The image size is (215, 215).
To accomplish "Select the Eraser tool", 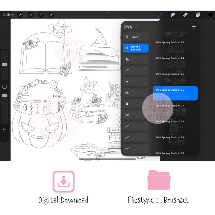I will coord(185,15).
